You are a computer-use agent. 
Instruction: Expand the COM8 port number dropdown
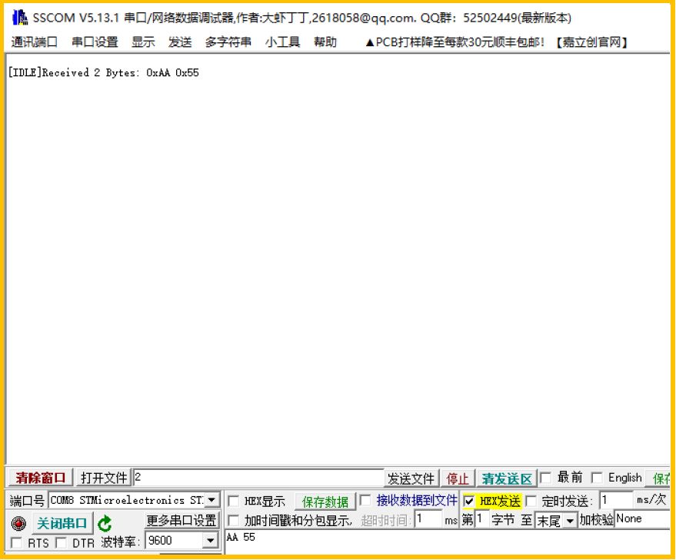[x=211, y=501]
